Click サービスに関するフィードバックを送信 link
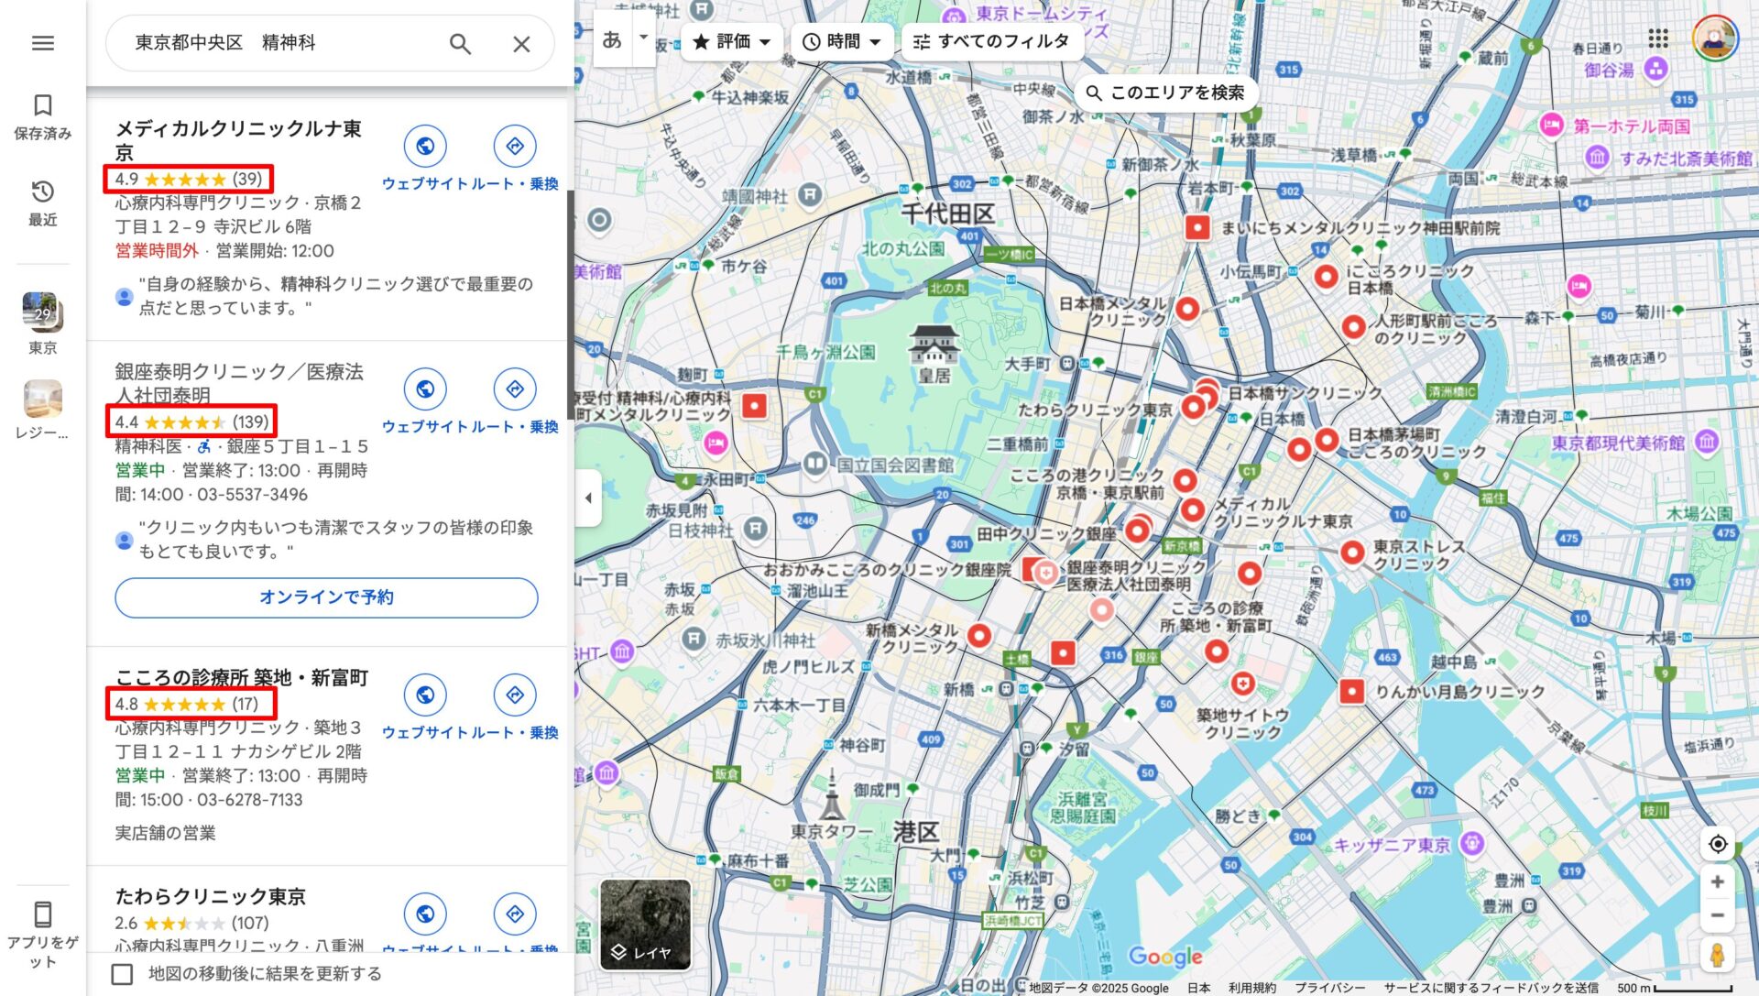 (x=1491, y=988)
